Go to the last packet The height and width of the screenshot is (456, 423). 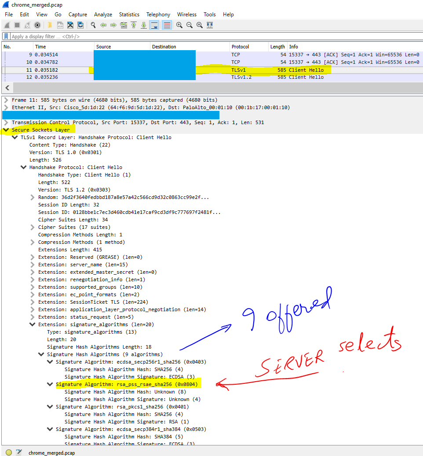coord(144,25)
